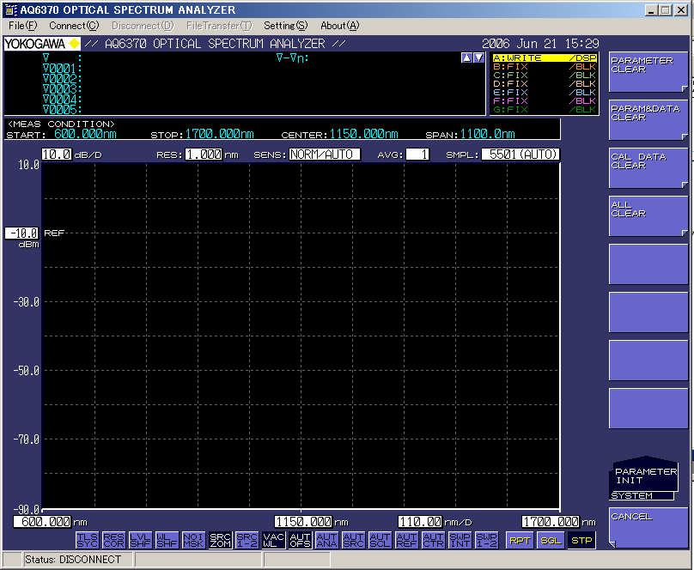The width and height of the screenshot is (694, 570).
Task: Click marker list scroll up arrow
Action: coord(466,58)
